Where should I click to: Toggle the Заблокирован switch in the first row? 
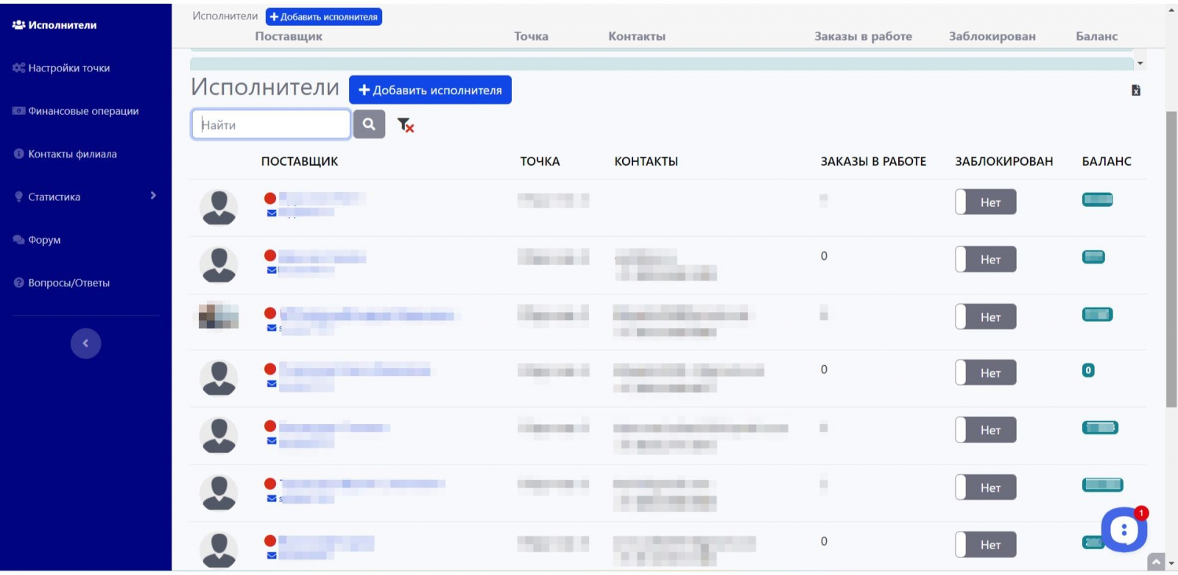[986, 202]
